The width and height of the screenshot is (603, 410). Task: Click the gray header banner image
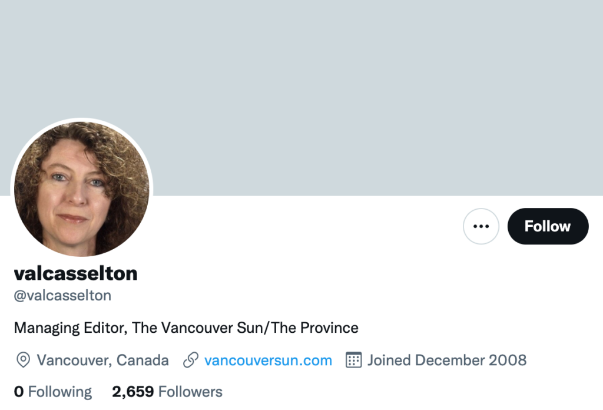[353, 88]
